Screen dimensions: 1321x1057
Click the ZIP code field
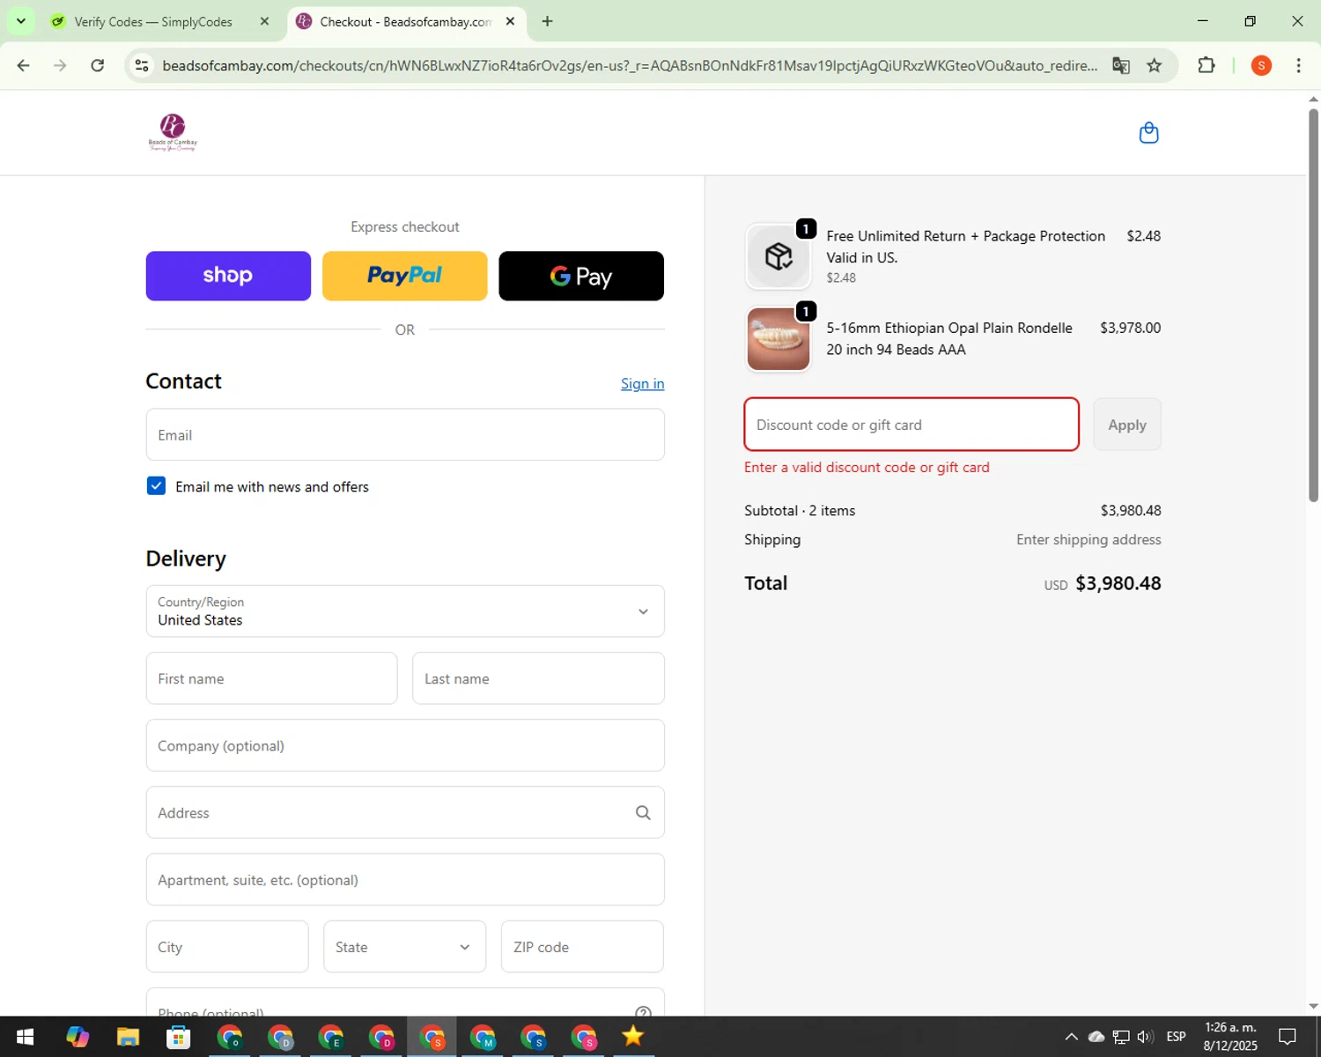pos(582,947)
